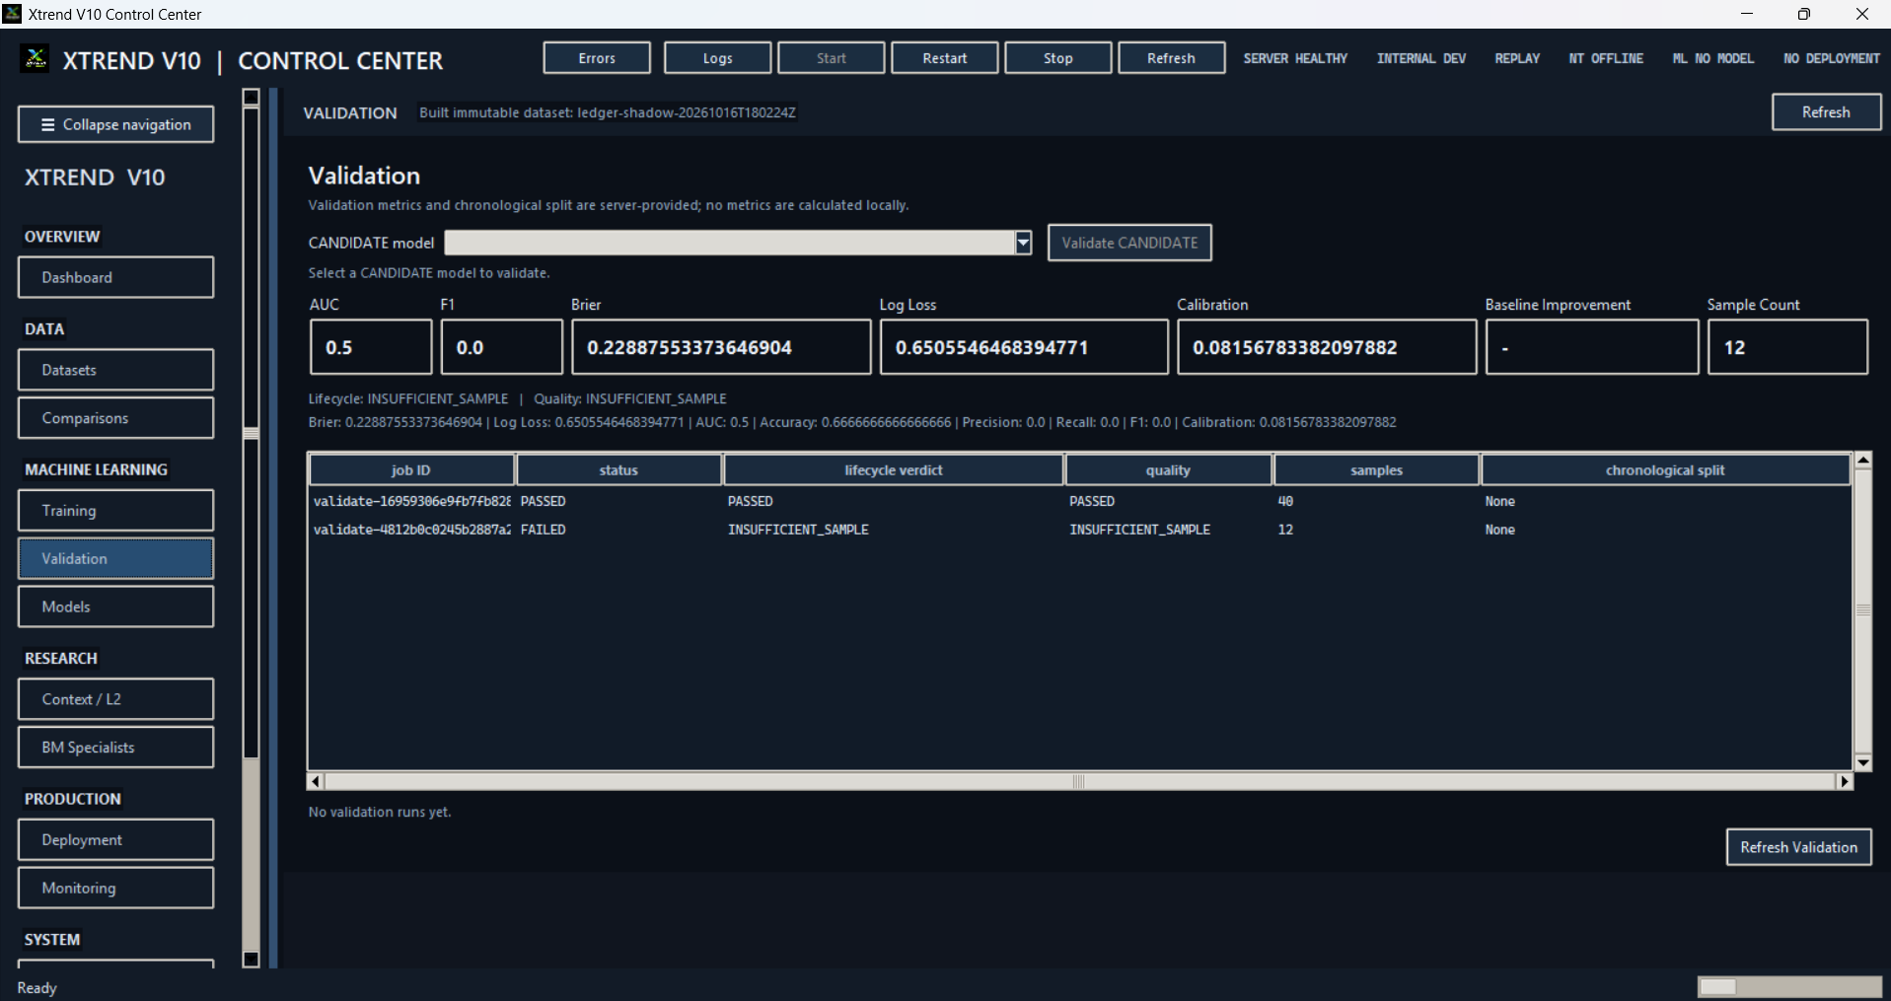
Task: Sort table by job ID column
Action: coord(411,470)
